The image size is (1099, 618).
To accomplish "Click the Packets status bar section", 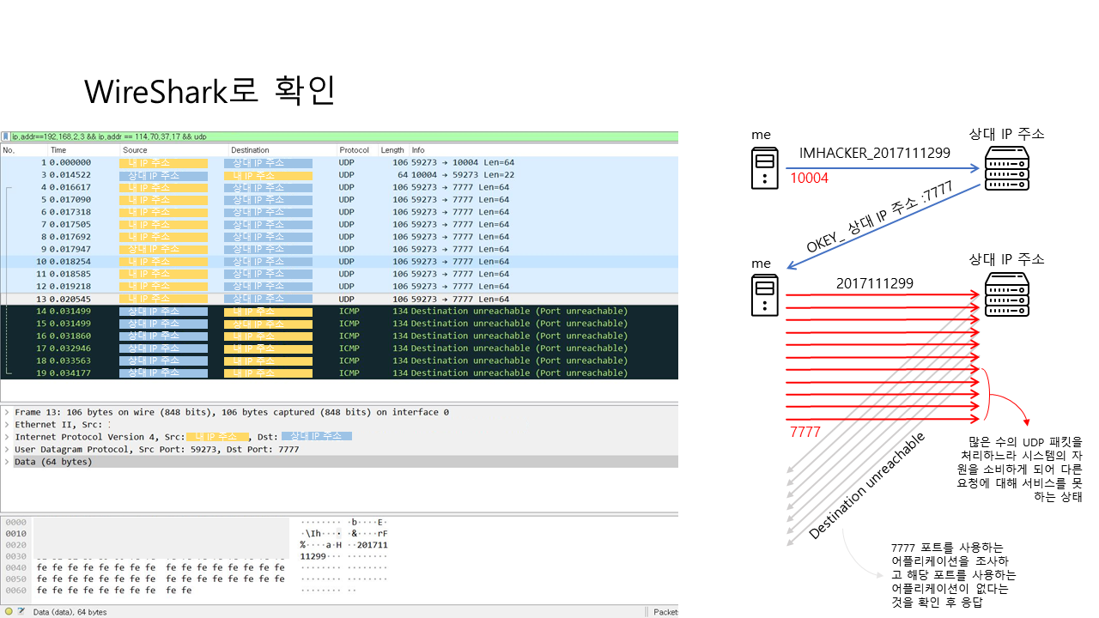I will [x=665, y=612].
